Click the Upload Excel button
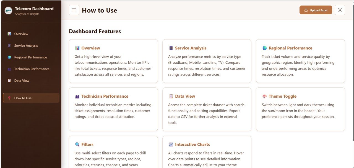Screen dimensions: 354x168 (316, 10)
